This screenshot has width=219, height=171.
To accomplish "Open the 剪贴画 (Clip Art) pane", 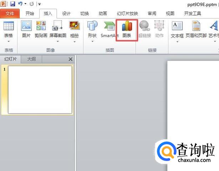I will (x=41, y=29).
